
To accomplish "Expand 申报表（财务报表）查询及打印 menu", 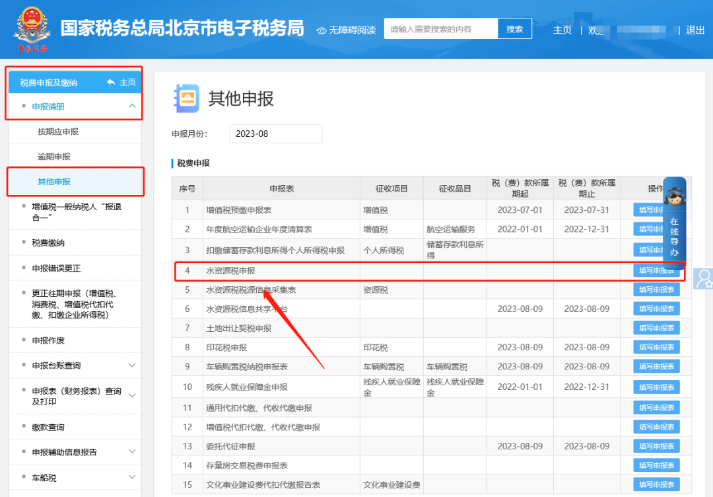I will [132, 396].
